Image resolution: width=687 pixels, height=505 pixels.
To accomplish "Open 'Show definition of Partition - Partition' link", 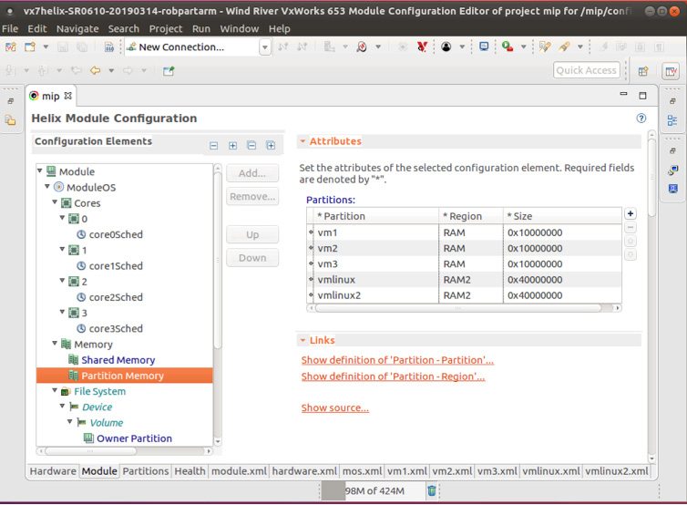I will tap(397, 360).
